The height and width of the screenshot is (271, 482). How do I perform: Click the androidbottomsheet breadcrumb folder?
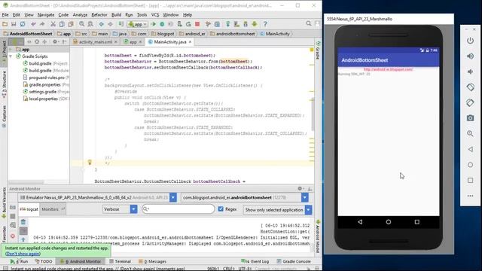tap(233, 34)
